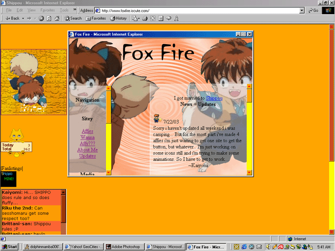Open the Forward button history dropdown arrow
This screenshot has width=335, height=251.
[35, 18]
